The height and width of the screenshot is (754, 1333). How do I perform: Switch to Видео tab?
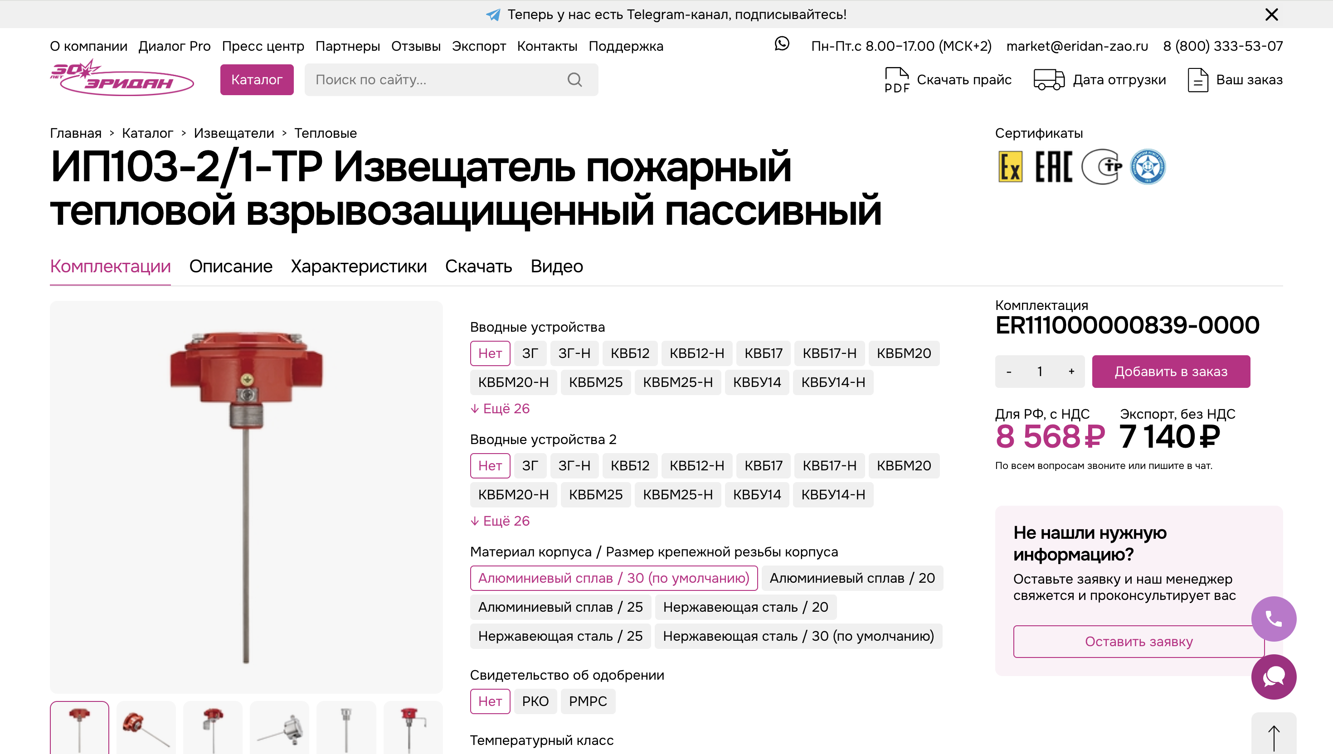pos(556,266)
